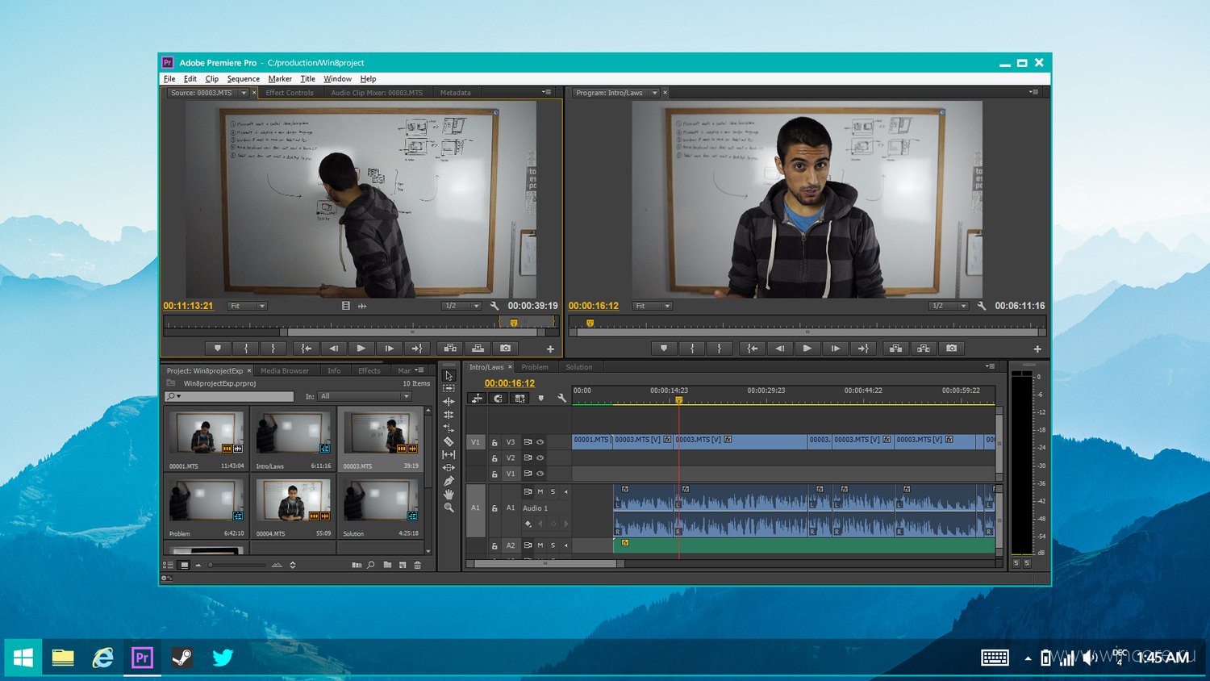Open Premiere Pro from the Windows taskbar
1210x681 pixels.
(x=142, y=658)
